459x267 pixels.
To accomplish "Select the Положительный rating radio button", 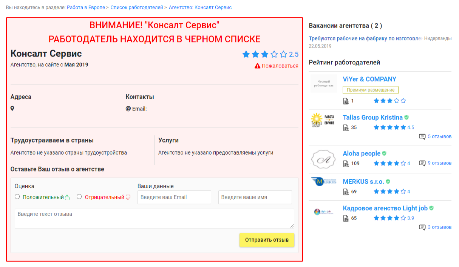I will [x=17, y=197].
